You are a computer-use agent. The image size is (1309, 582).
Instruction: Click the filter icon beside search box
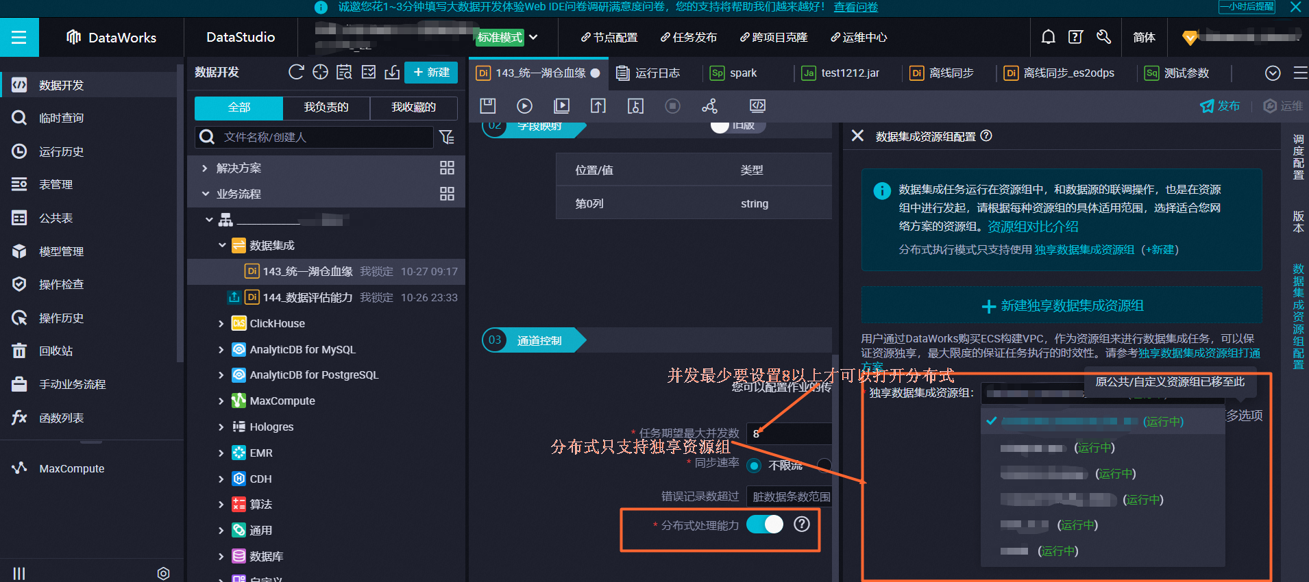pos(447,137)
